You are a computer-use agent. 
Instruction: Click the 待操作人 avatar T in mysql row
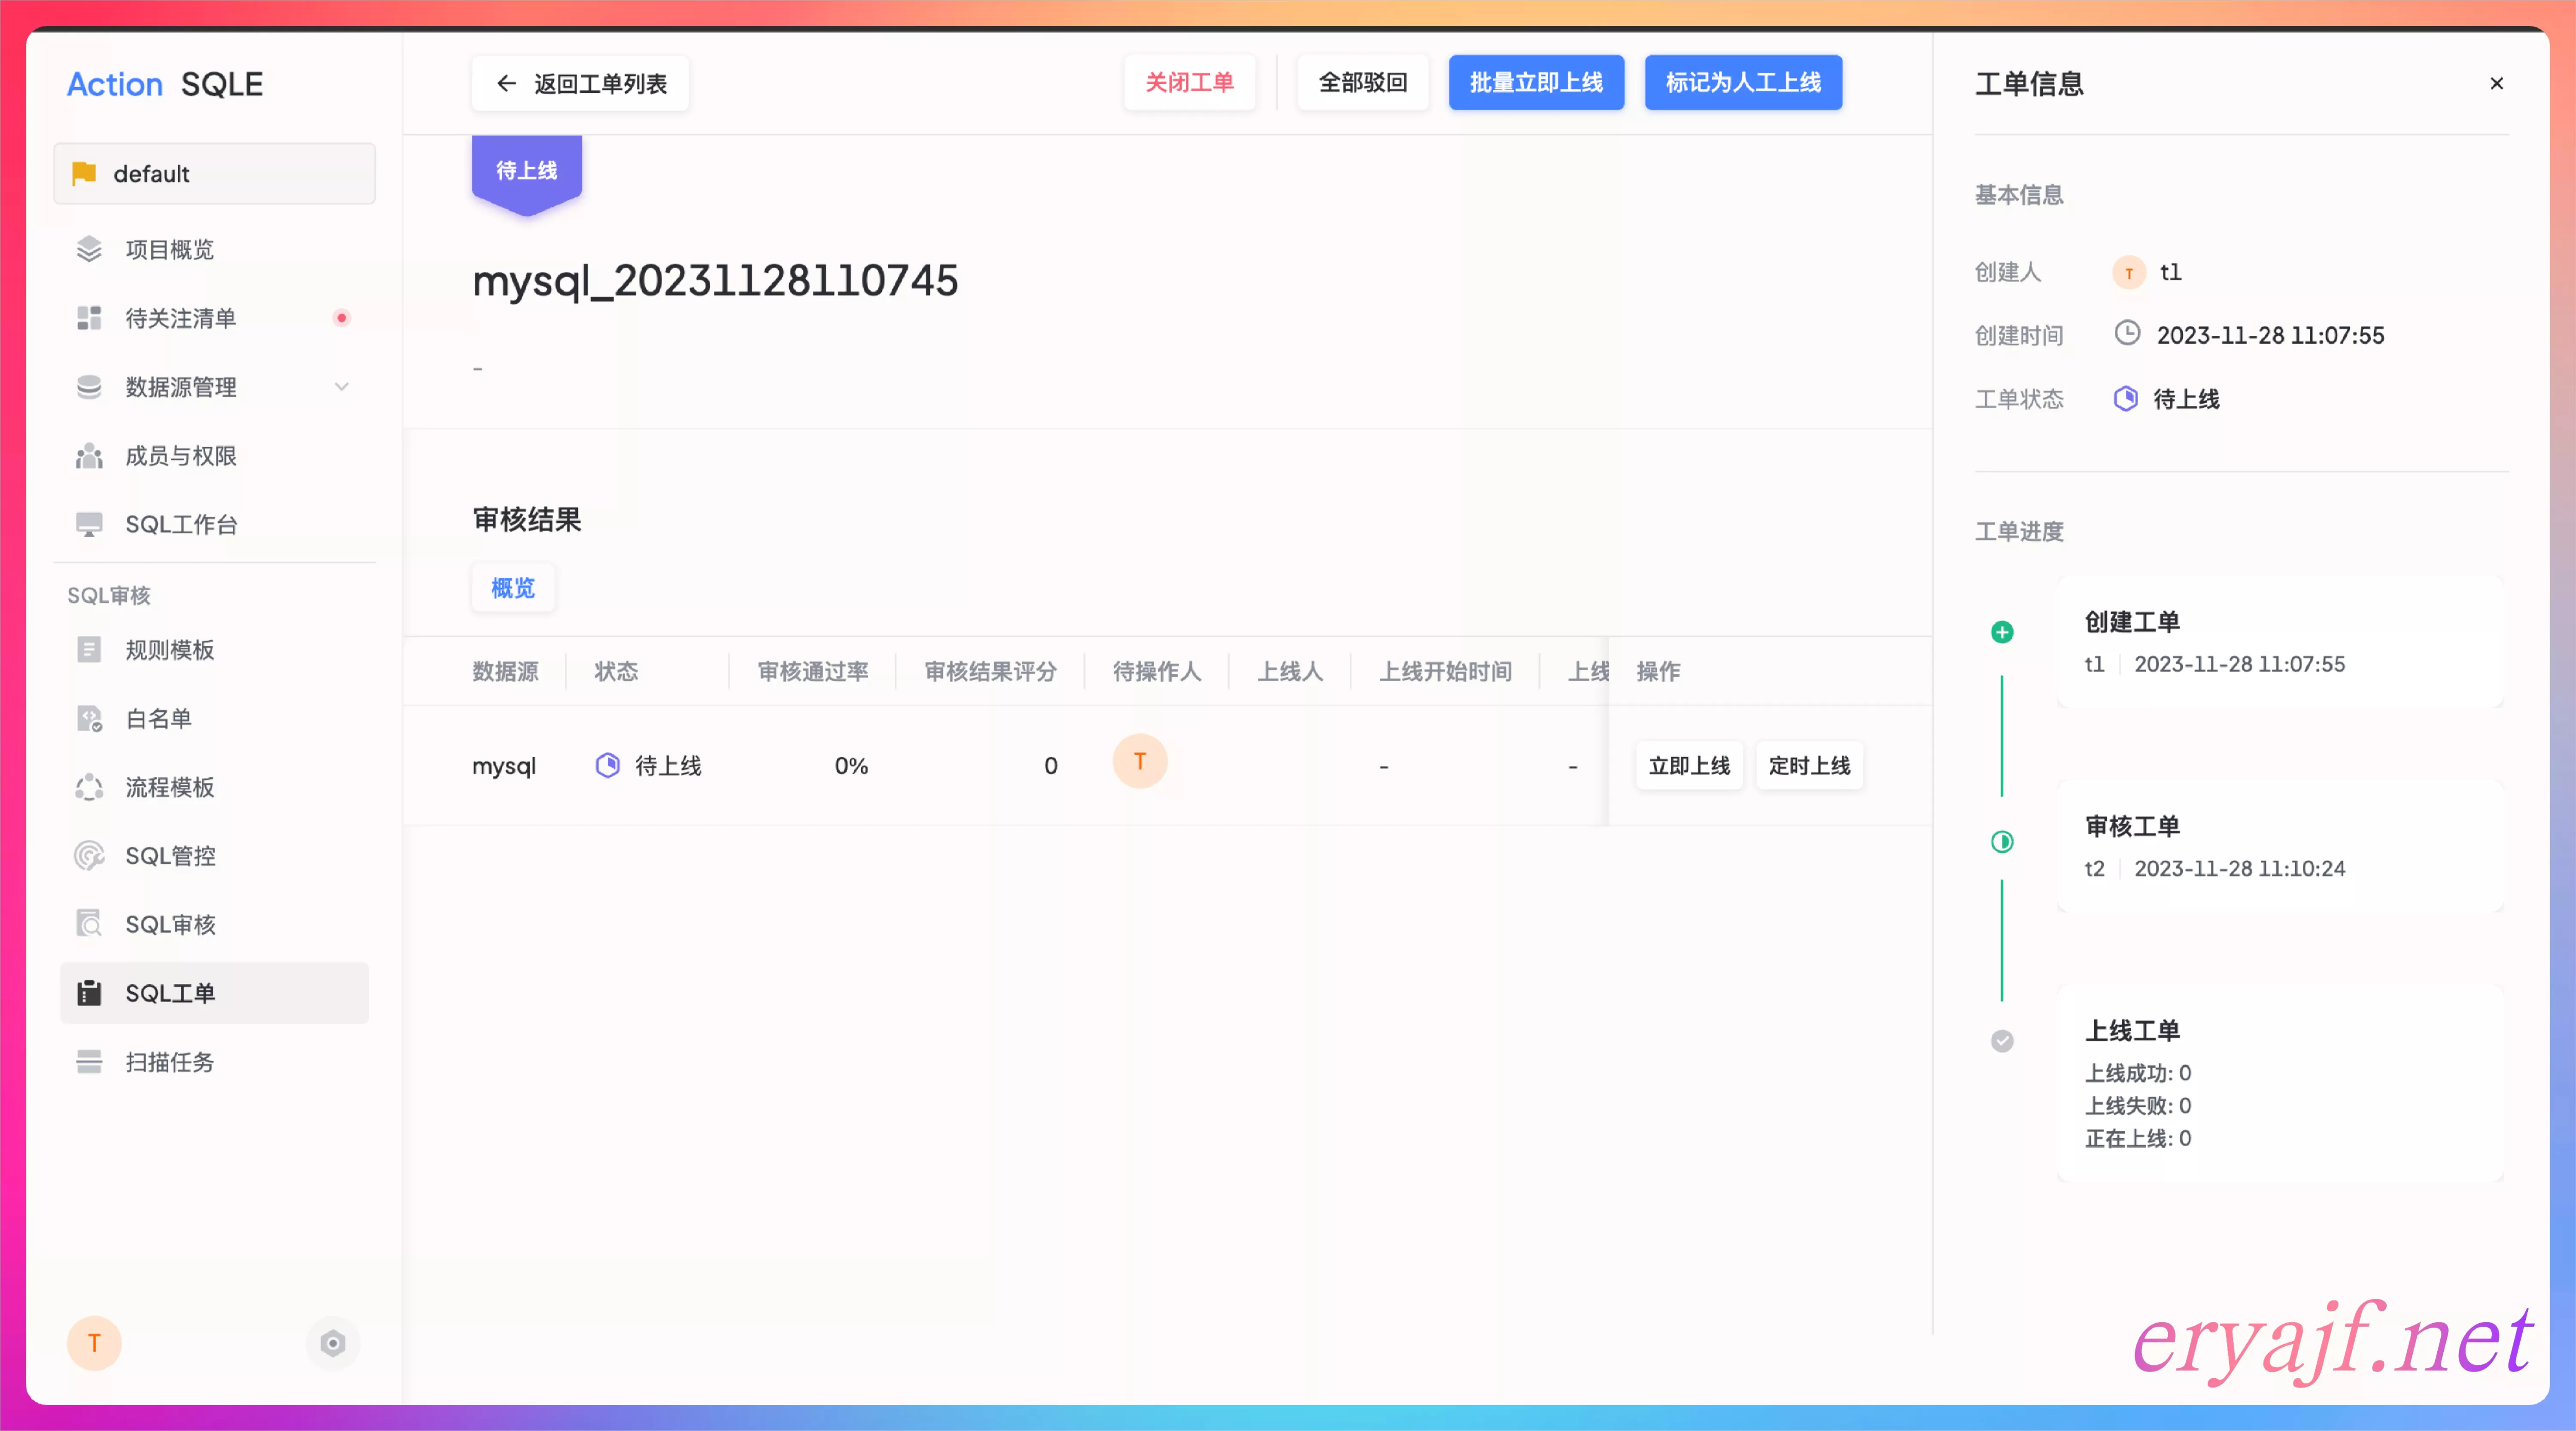coord(1140,762)
